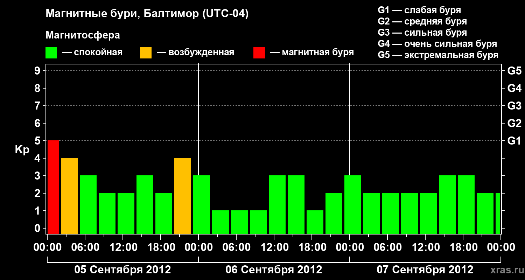This screenshot has width=525, height=280.
Task: Click the green 'спокойная' legend swatch
Action: [x=51, y=53]
